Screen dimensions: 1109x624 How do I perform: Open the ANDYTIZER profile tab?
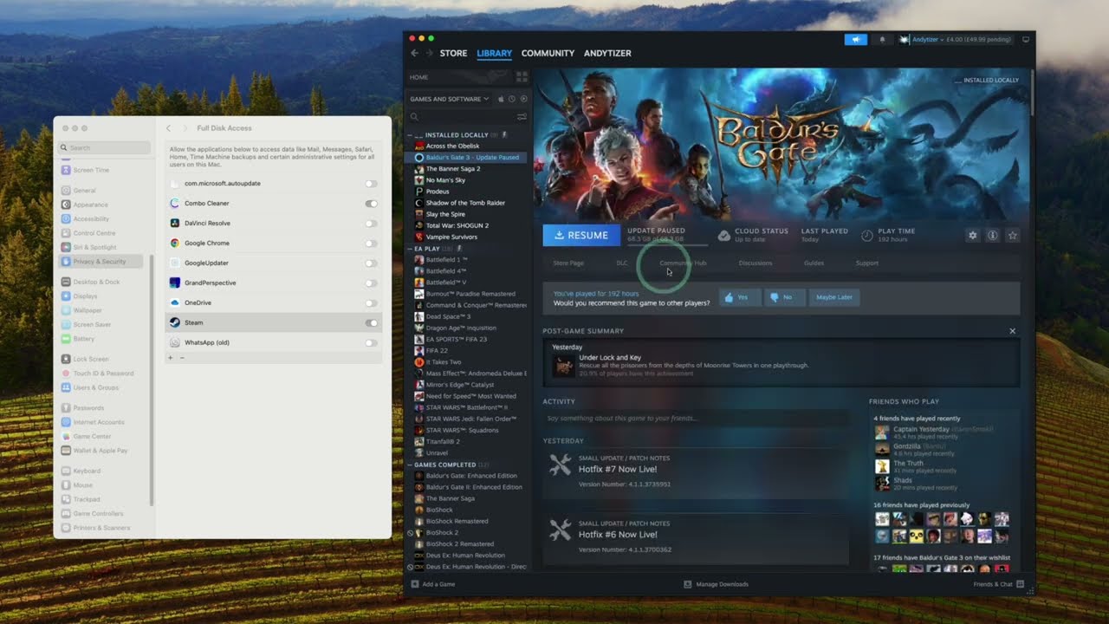[607, 53]
